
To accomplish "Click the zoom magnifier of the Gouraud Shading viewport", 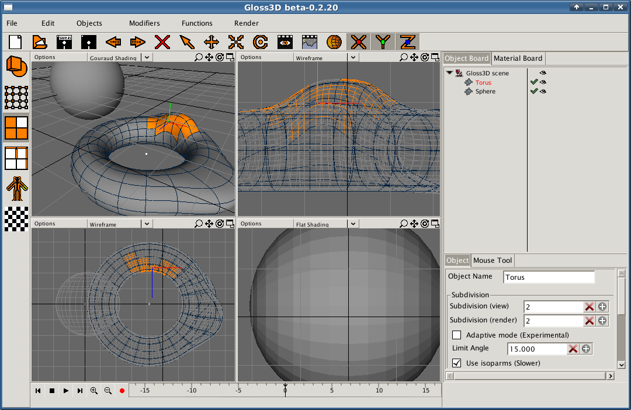I will (x=199, y=57).
